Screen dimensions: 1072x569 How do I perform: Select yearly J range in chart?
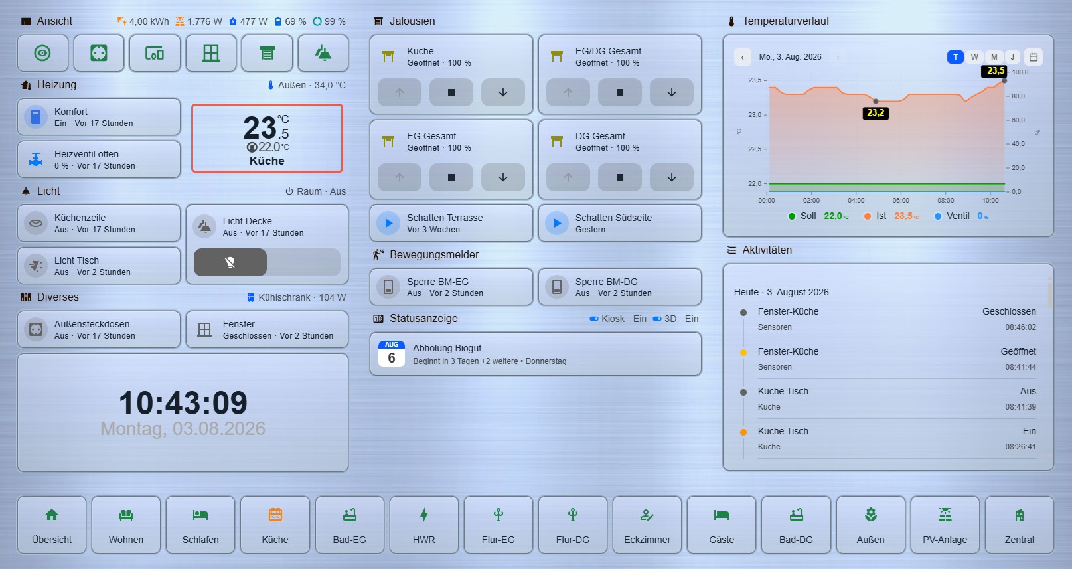tap(1012, 57)
